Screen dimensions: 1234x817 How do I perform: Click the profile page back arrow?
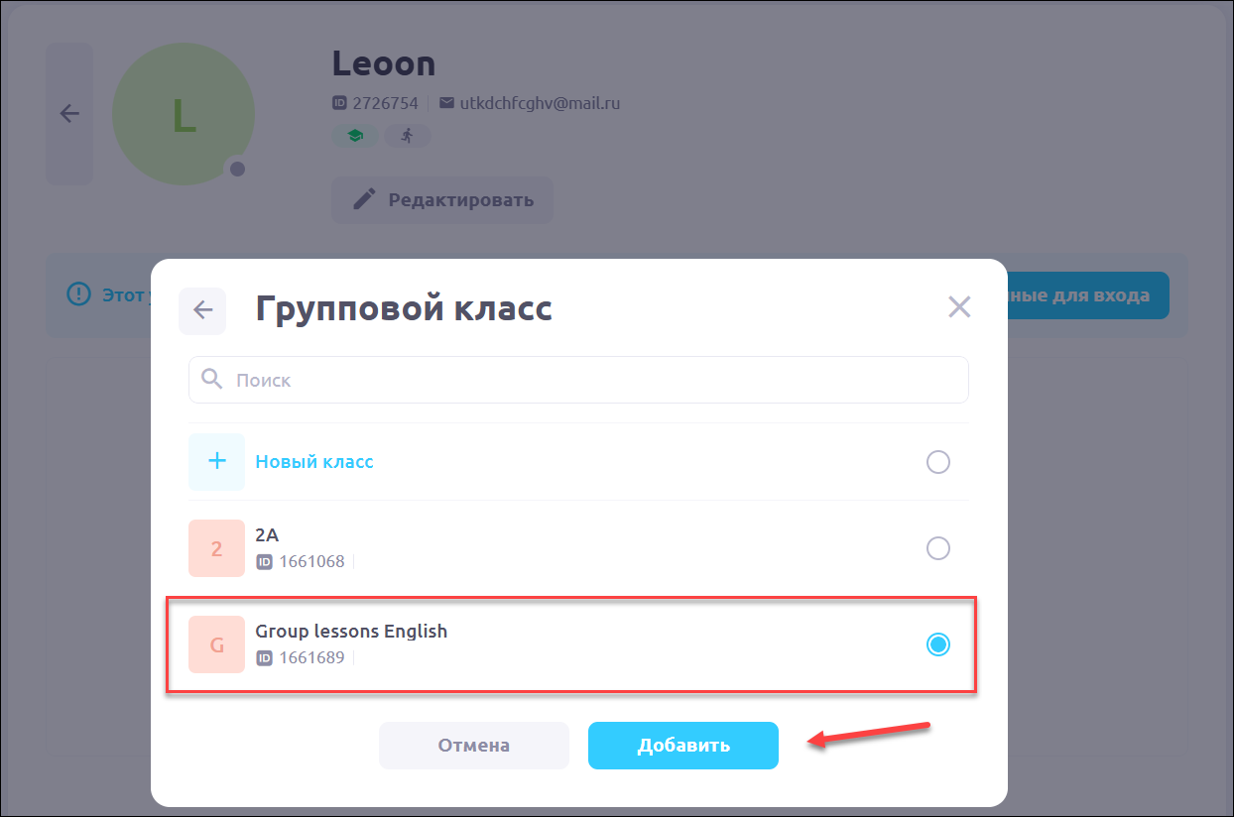(x=69, y=113)
